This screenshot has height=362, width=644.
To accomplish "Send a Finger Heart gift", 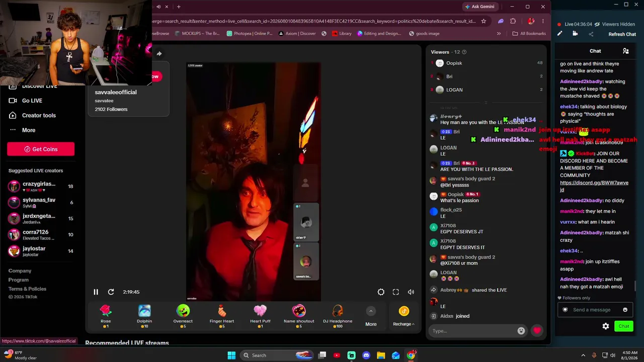I will point(222,316).
